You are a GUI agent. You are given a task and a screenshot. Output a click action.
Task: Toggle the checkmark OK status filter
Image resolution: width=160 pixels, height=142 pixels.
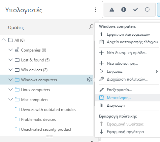136,10
